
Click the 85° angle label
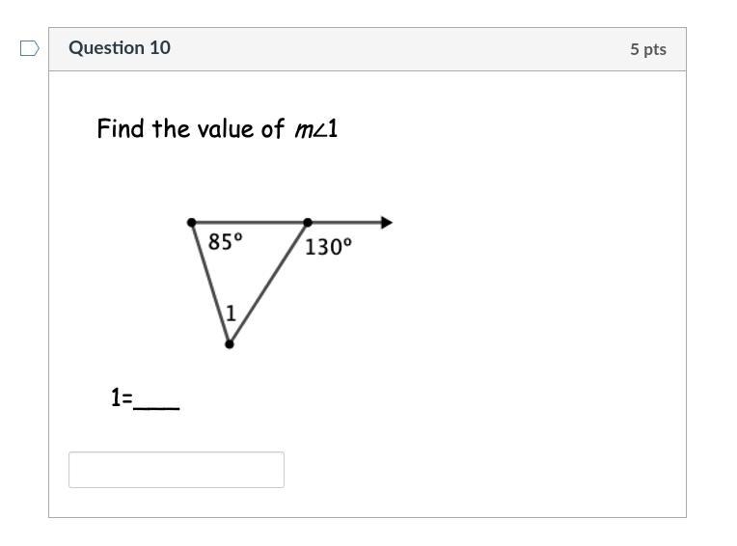[x=226, y=242]
